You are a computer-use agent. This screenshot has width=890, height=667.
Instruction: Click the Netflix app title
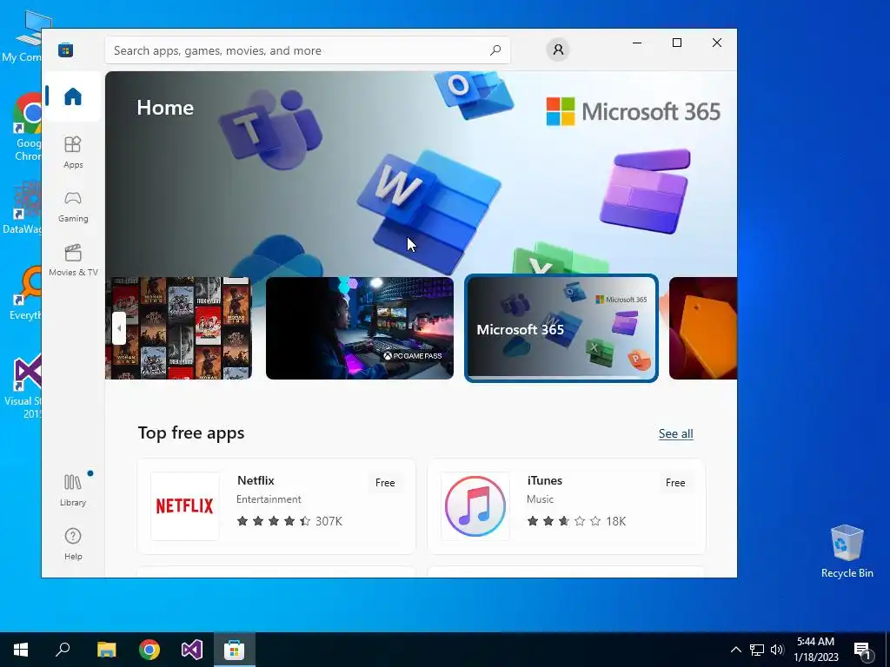point(256,480)
